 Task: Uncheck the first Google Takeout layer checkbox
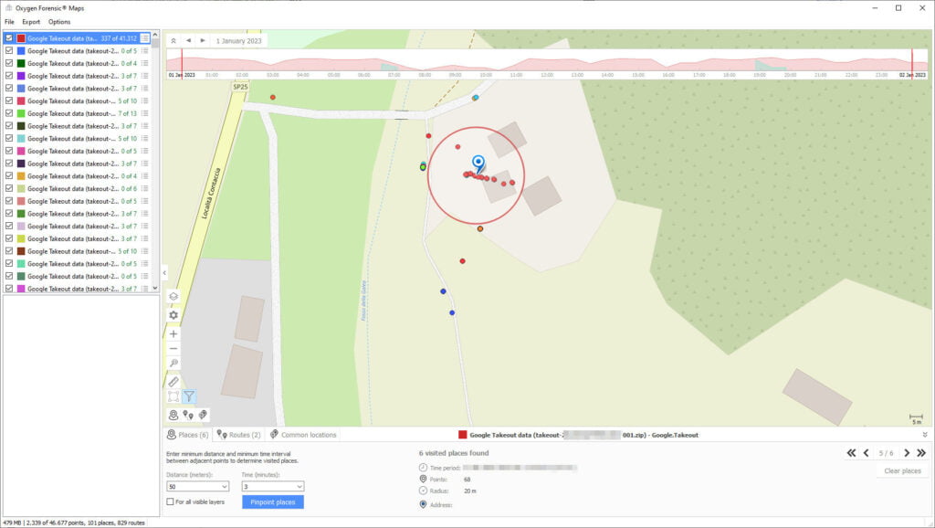(x=9, y=38)
